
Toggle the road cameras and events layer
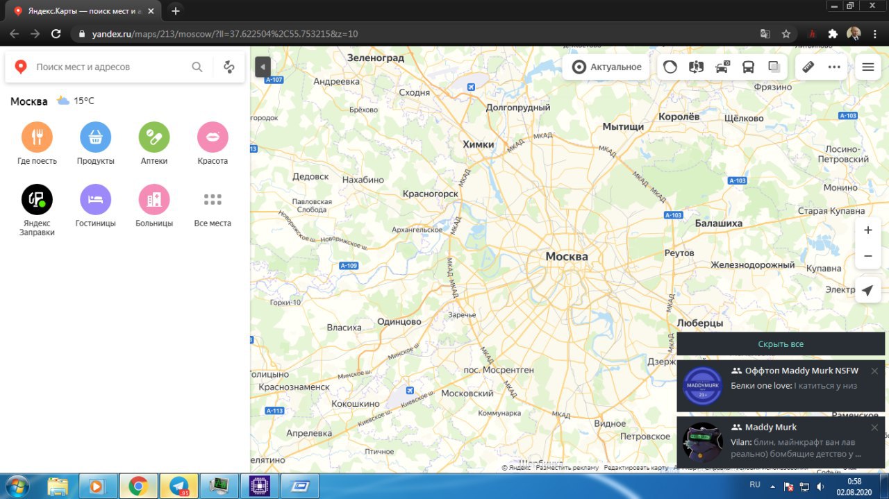pyautogui.click(x=722, y=67)
